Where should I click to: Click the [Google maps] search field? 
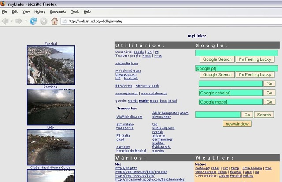(230, 102)
